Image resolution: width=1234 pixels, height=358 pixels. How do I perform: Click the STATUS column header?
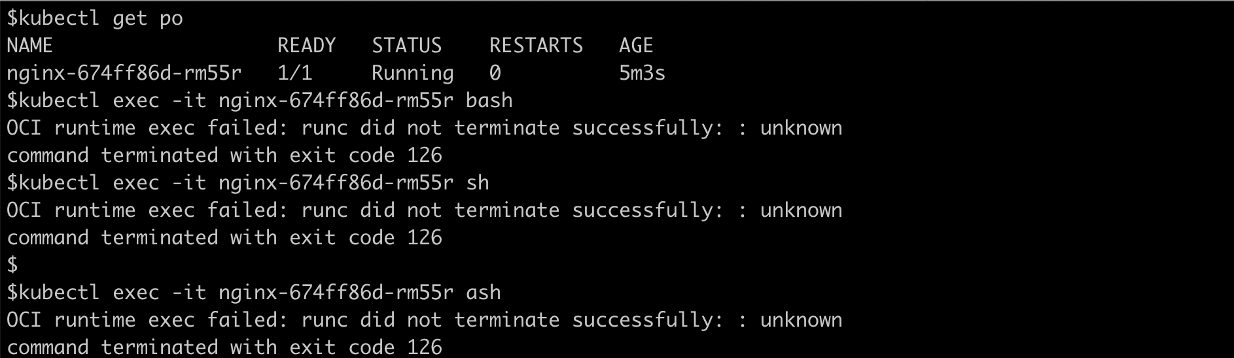[406, 45]
